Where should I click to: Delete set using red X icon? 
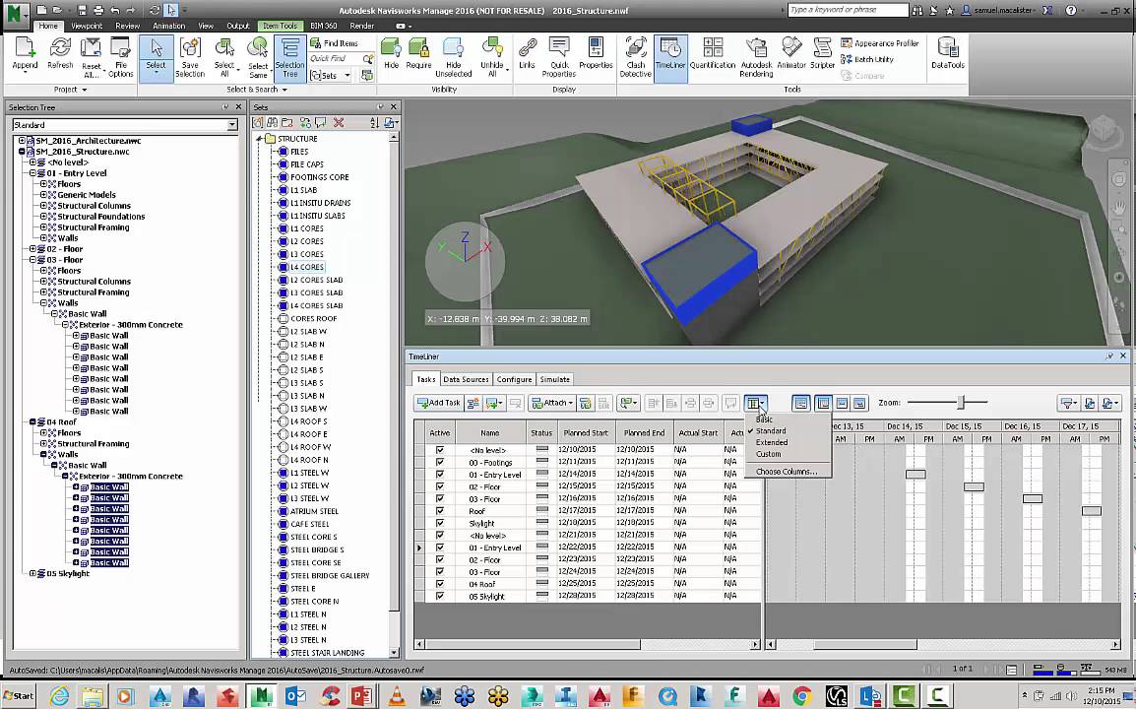pos(339,122)
